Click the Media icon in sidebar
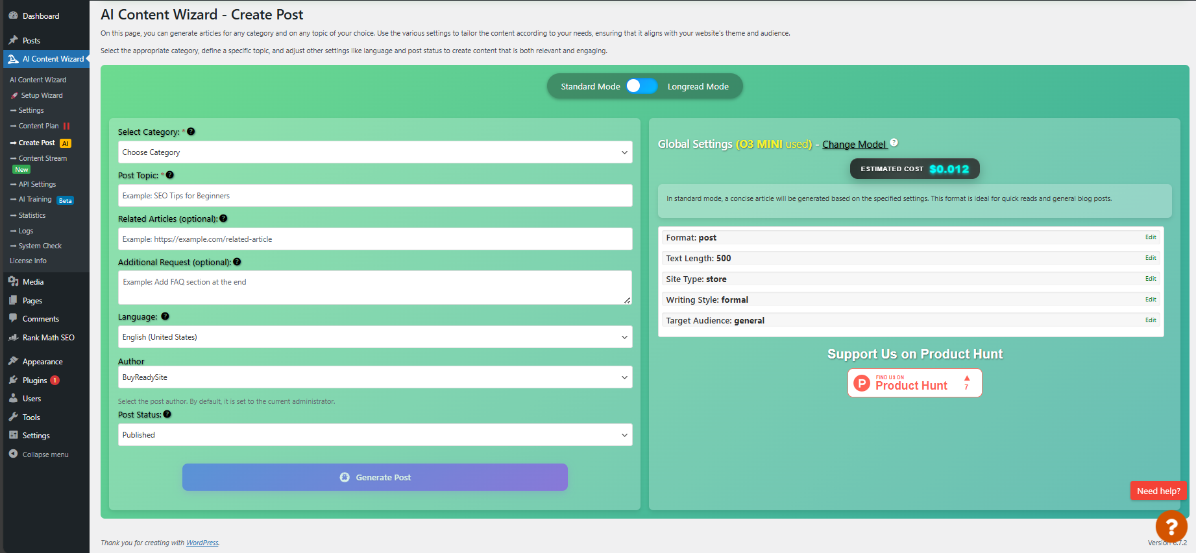This screenshot has height=553, width=1196. click(x=13, y=281)
